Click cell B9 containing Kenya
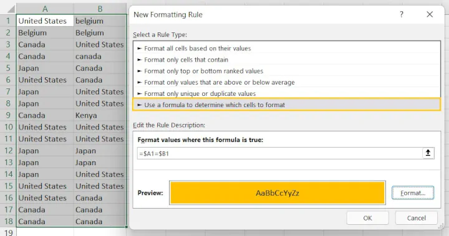The image size is (449, 236). [x=100, y=115]
